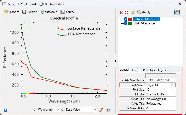The image size is (186, 115).
Task: Click the remove all curves icon
Action: [x=127, y=12]
